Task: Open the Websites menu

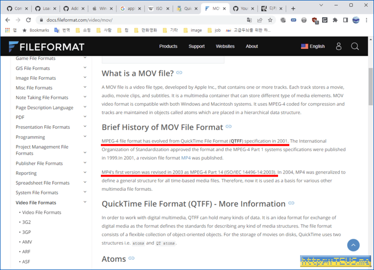Action: click(x=225, y=46)
